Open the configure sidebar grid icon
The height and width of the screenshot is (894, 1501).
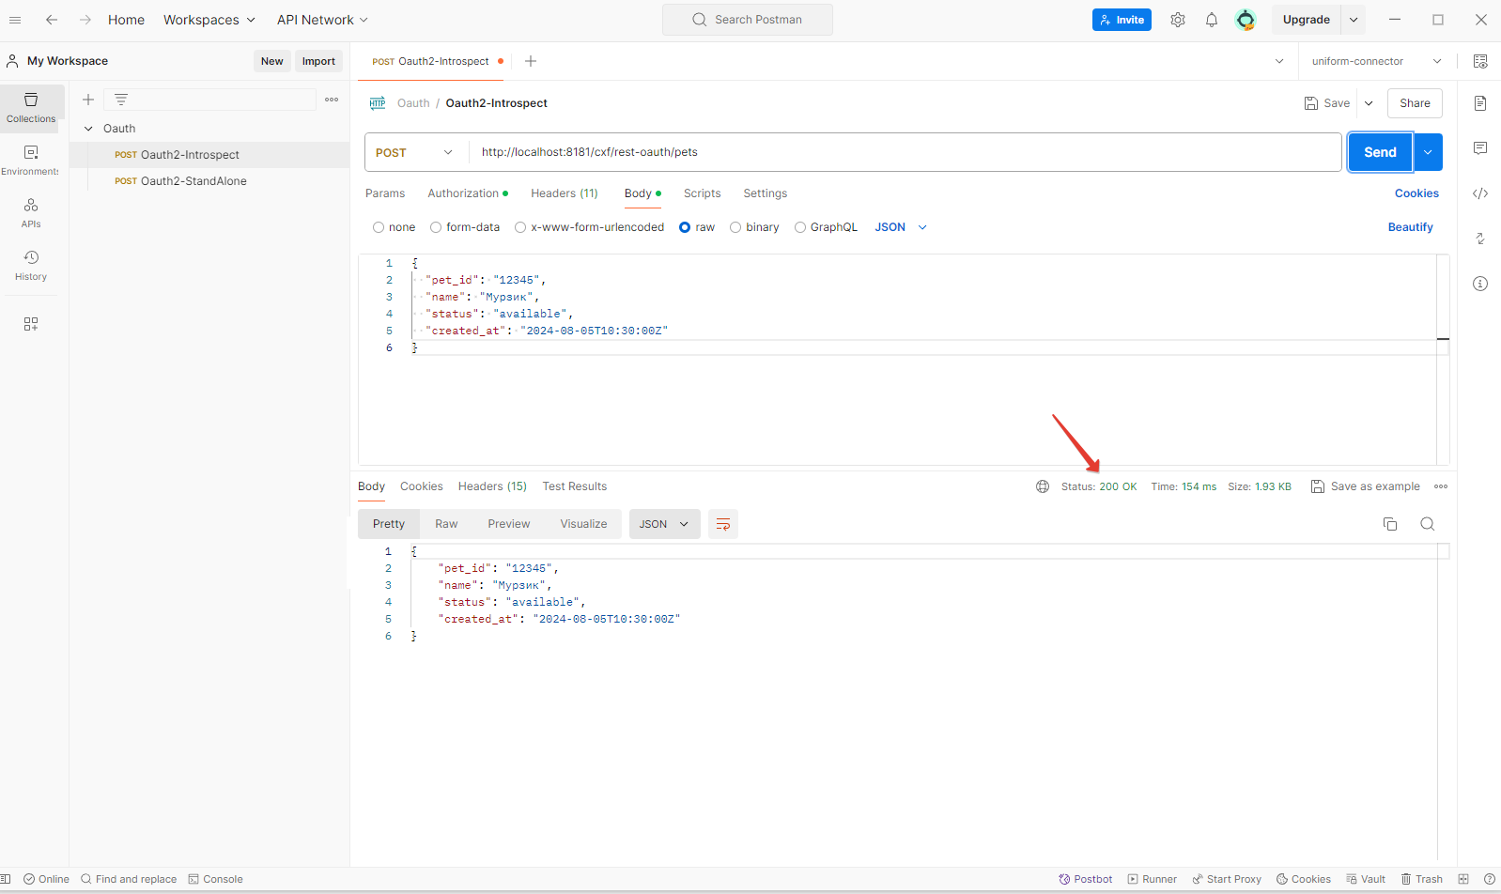pos(31,324)
